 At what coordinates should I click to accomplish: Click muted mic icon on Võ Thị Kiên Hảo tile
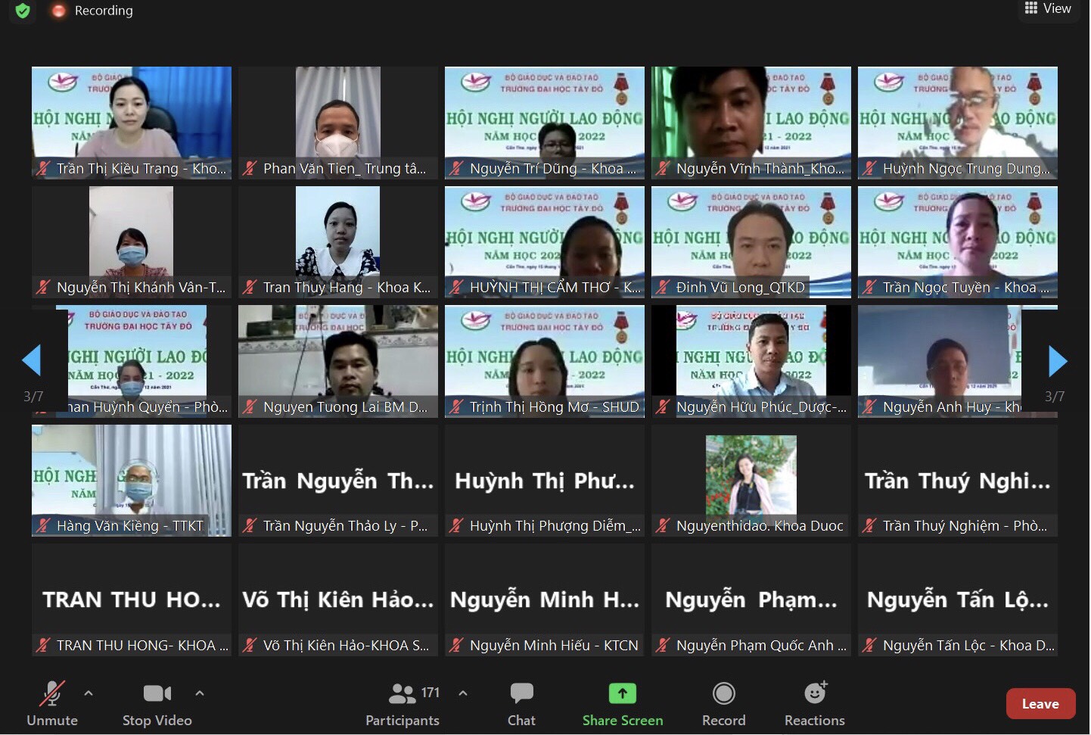click(x=250, y=646)
